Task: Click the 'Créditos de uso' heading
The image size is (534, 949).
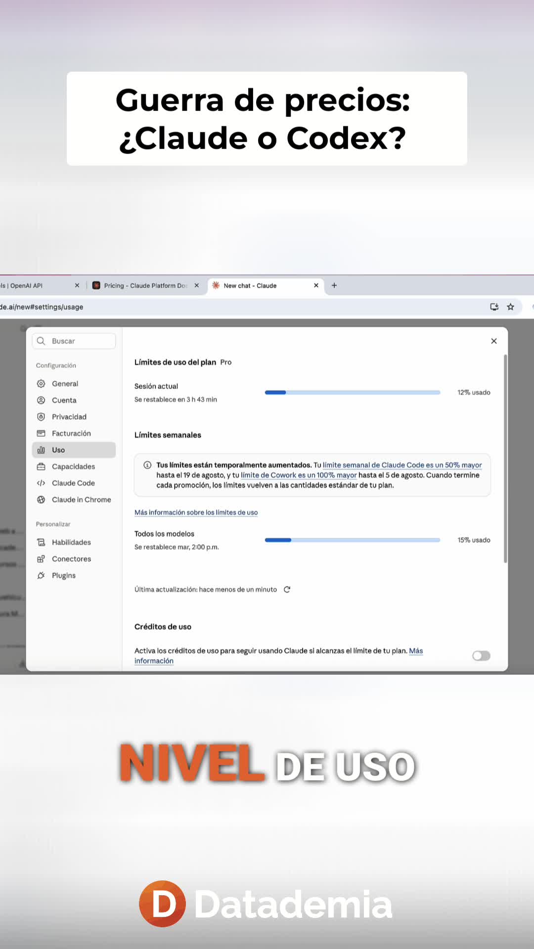Action: 163,627
